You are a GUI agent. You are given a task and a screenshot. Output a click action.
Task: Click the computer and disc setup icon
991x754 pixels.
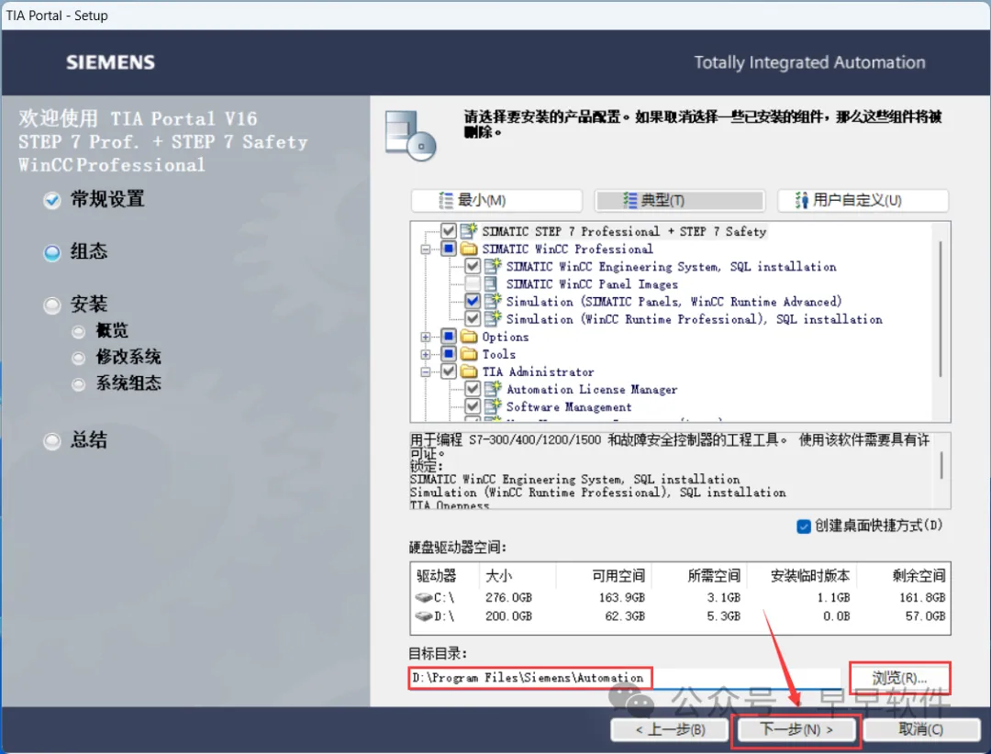[x=410, y=135]
